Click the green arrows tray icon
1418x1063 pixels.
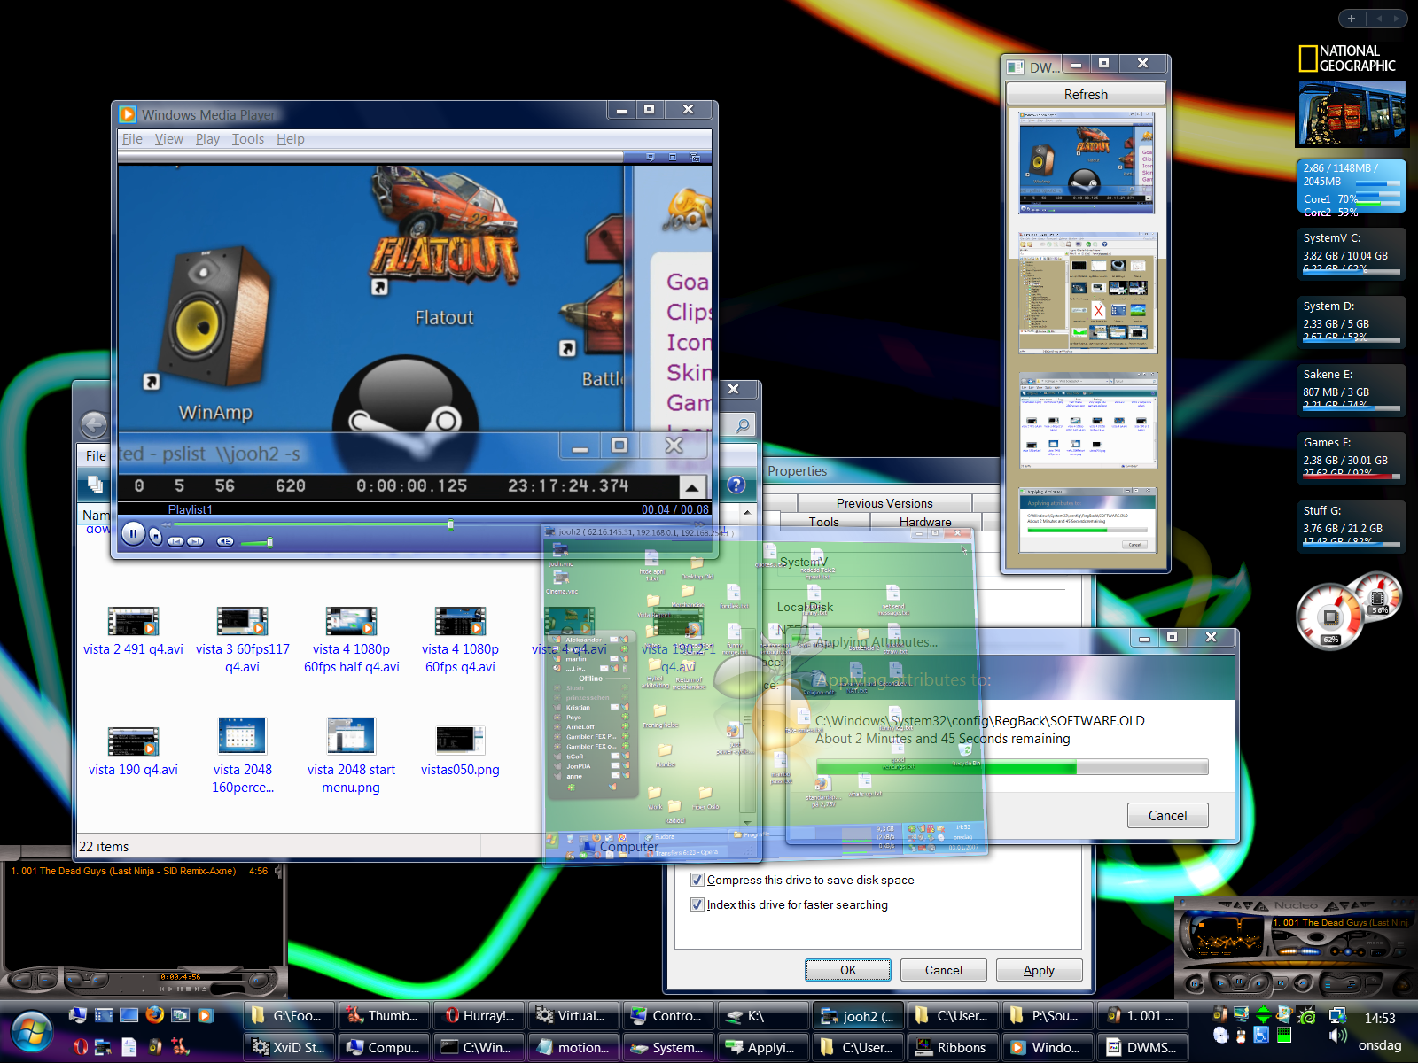coord(1263,1015)
